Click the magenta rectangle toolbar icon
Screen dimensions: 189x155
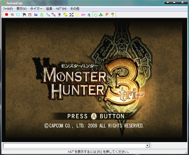[x=83, y=15]
